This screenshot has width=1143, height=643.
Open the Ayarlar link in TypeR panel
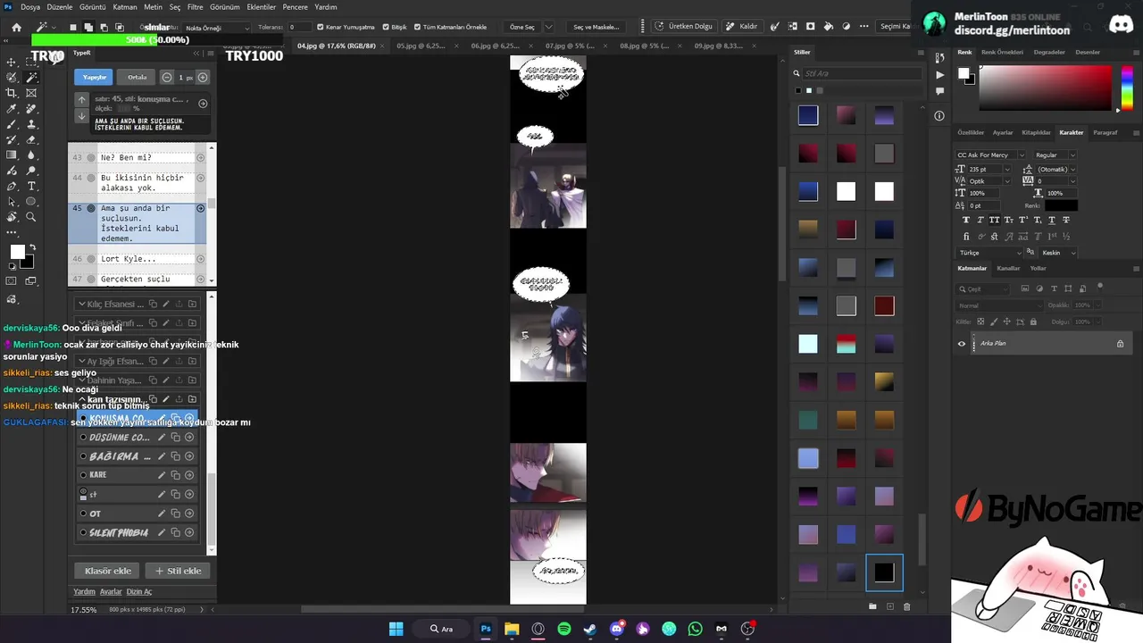[x=111, y=591]
